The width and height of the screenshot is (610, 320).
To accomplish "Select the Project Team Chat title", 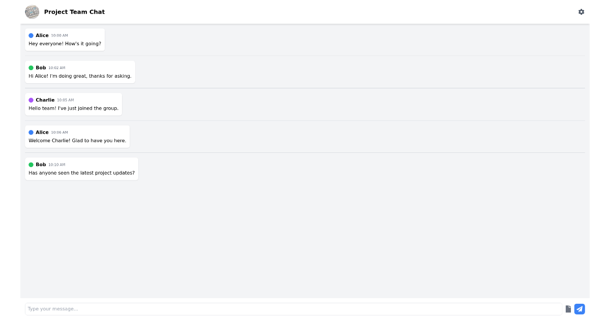I will [74, 12].
